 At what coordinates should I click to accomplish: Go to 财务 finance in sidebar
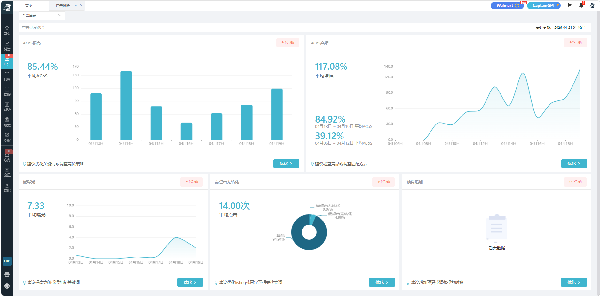[7, 107]
